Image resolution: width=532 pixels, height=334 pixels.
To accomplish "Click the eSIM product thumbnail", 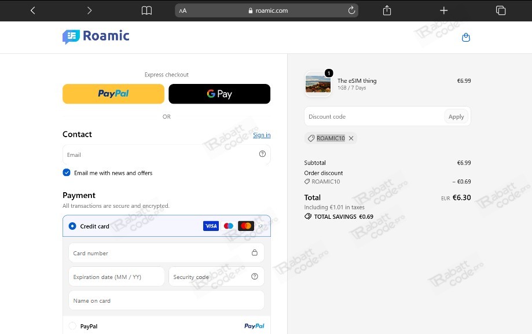I will (x=318, y=84).
